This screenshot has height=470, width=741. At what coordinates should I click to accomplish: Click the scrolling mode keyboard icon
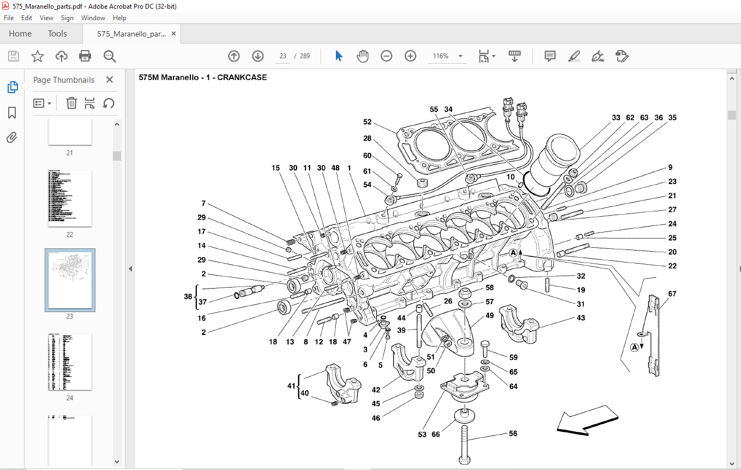[515, 56]
